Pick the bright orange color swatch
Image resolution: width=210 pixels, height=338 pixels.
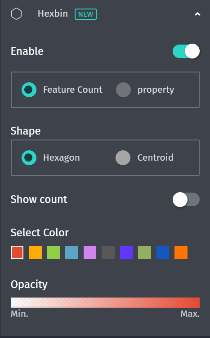coord(181,252)
